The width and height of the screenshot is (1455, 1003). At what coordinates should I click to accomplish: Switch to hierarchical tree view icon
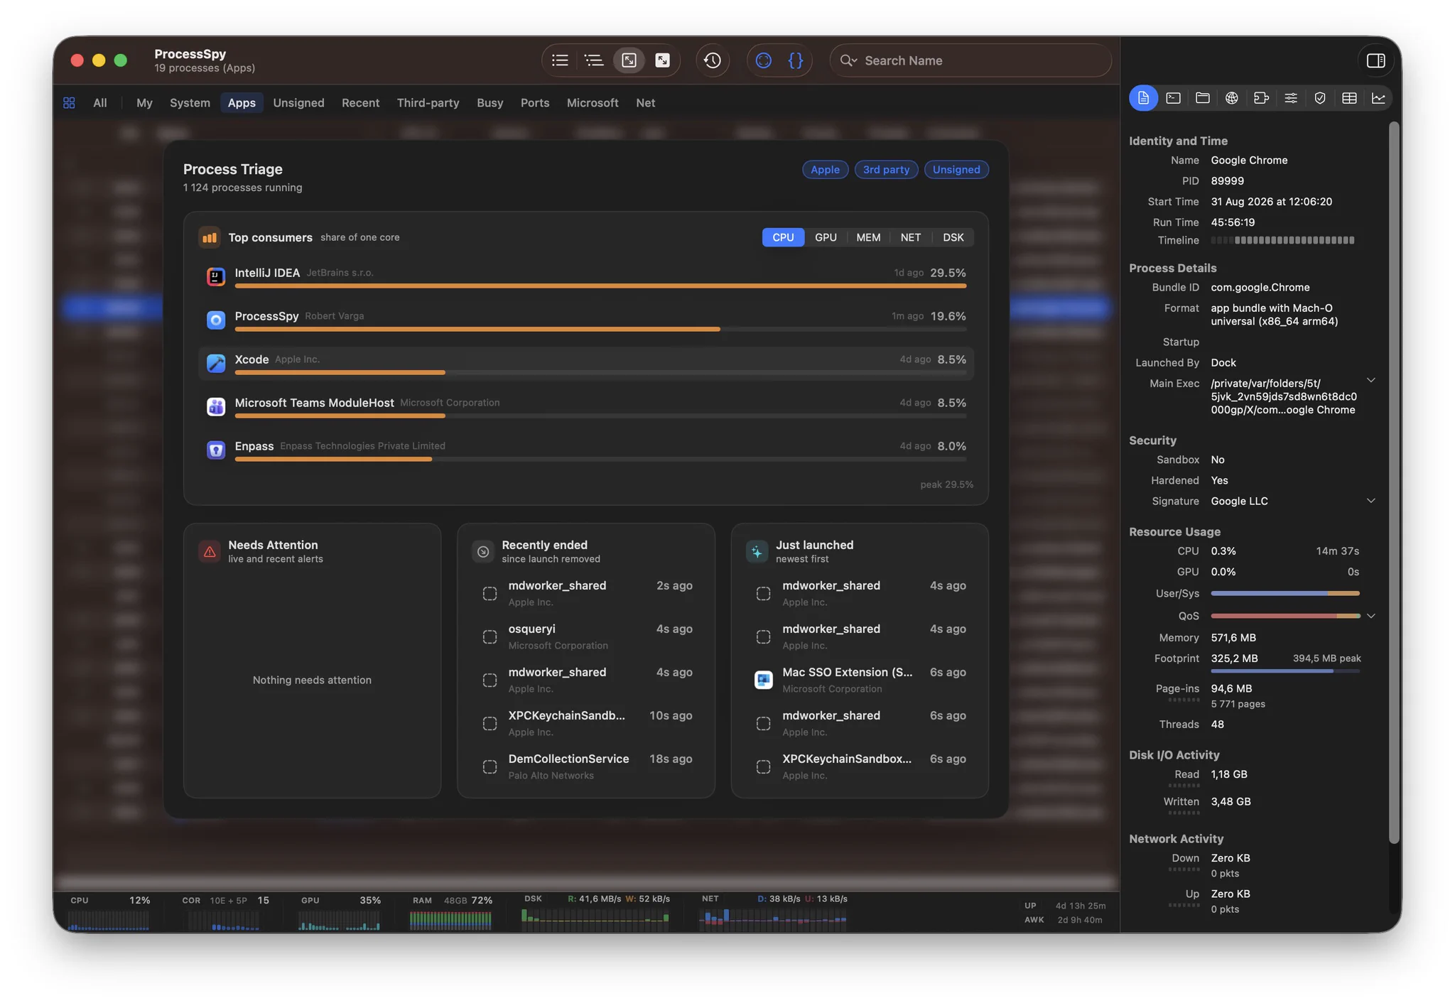(x=594, y=60)
